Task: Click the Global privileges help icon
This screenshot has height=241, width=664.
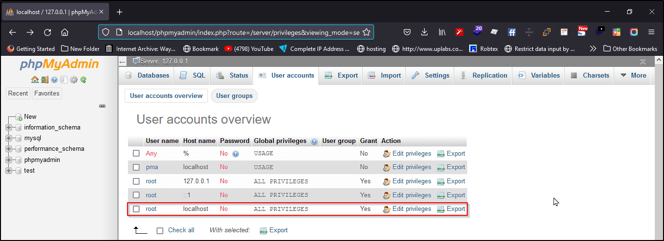Action: click(314, 142)
